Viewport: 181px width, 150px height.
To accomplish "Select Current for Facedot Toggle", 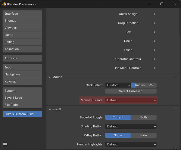I will click(x=118, y=117).
